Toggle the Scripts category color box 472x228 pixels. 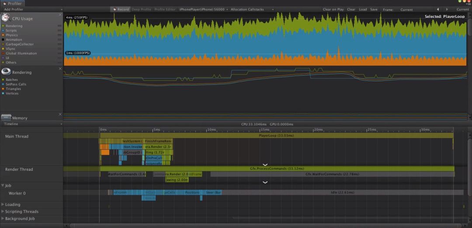(x=3, y=31)
